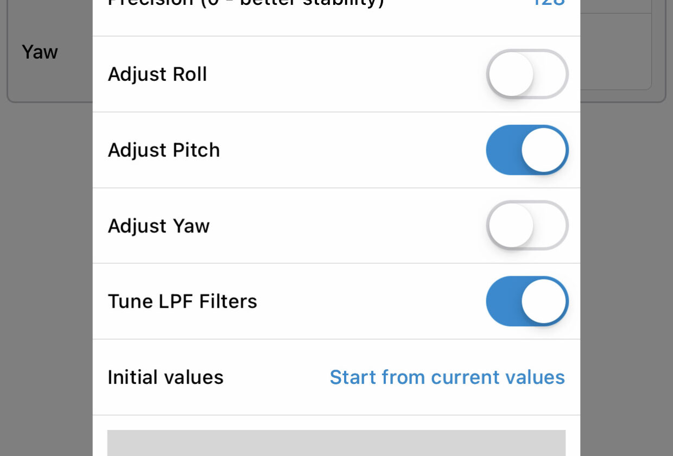Disable the Tune LPF Filters switch
The width and height of the screenshot is (673, 456).
pyautogui.click(x=527, y=301)
